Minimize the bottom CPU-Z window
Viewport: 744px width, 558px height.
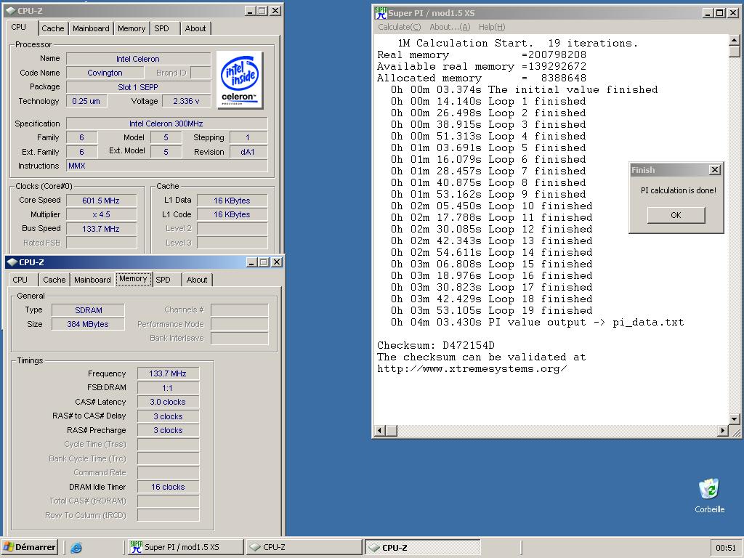click(x=252, y=262)
